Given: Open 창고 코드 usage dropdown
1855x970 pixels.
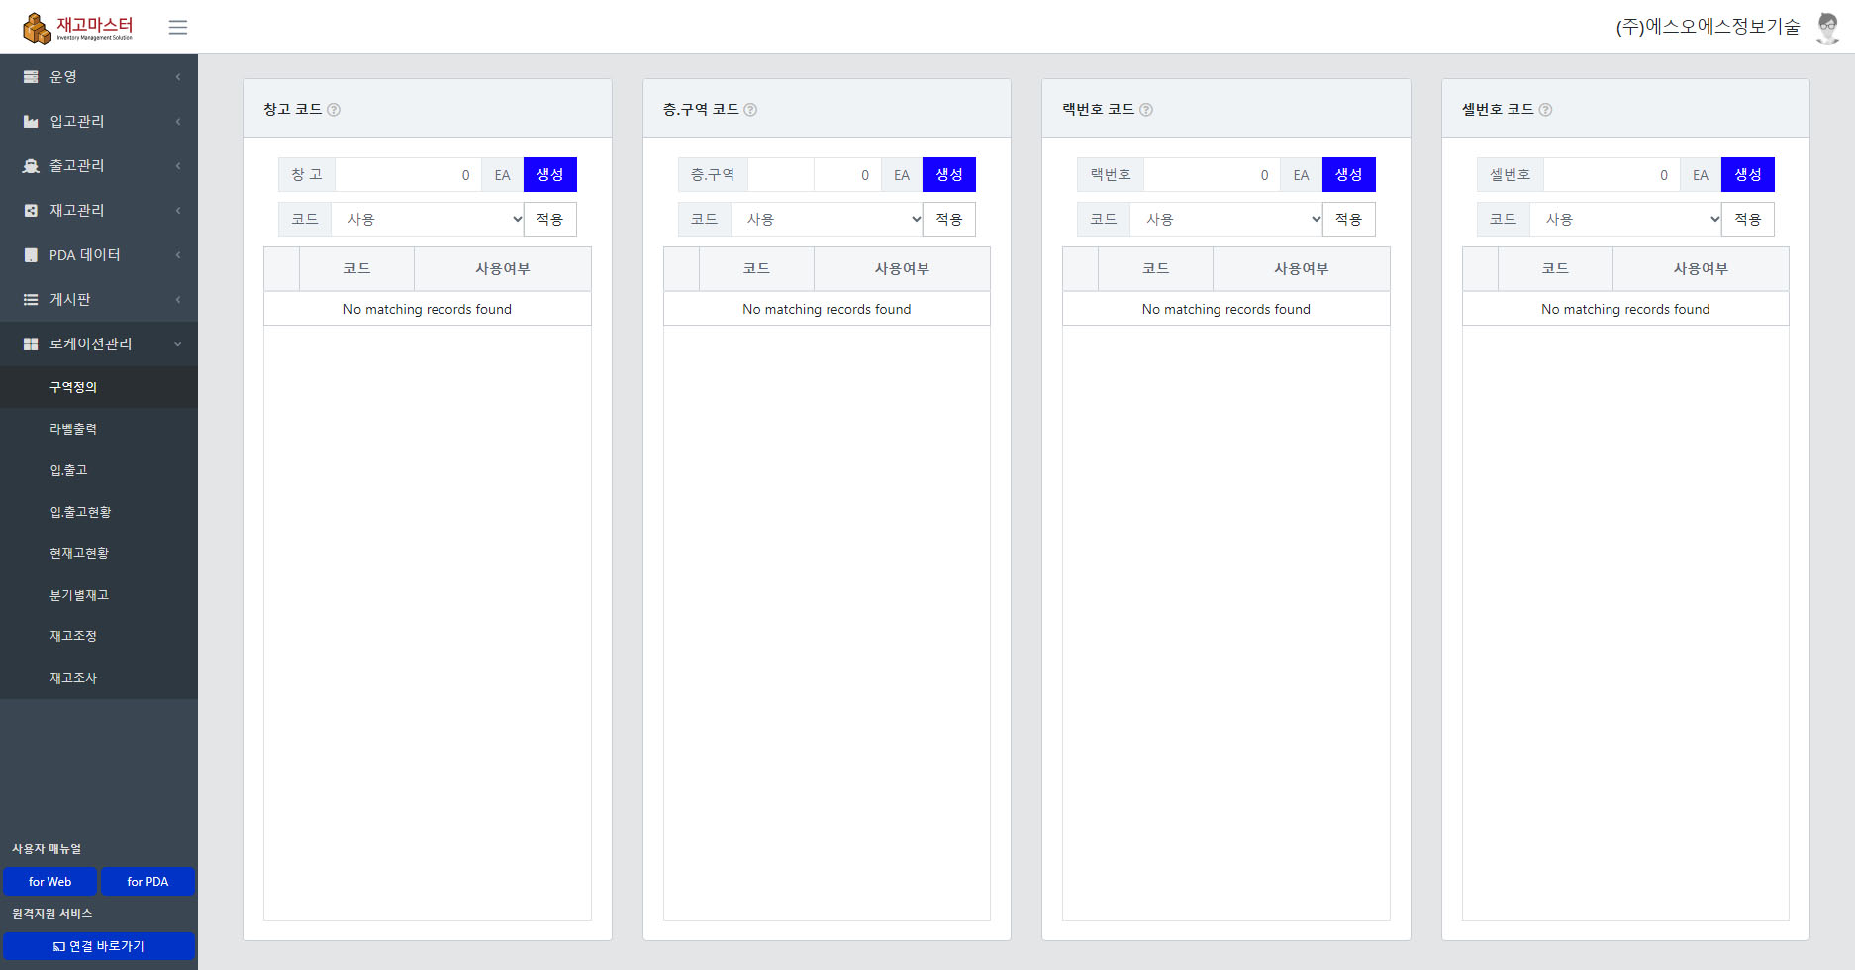Looking at the screenshot, I should tap(428, 219).
